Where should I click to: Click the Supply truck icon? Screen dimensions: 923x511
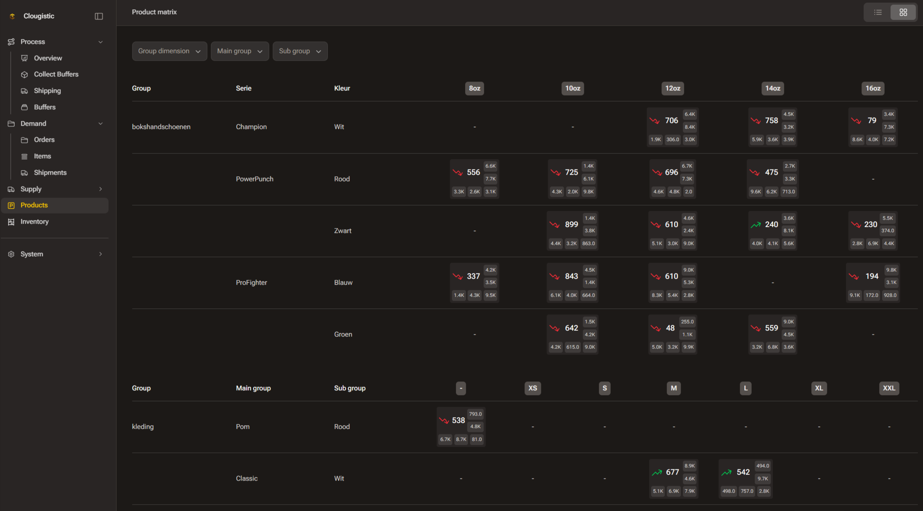(x=11, y=189)
